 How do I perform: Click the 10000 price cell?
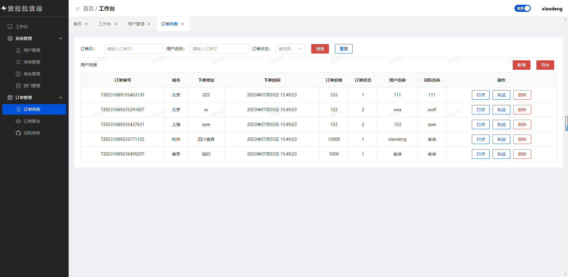[x=334, y=139]
